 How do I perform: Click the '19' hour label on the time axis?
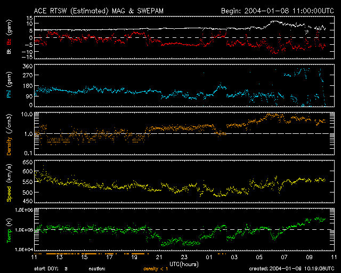[x=134, y=258]
